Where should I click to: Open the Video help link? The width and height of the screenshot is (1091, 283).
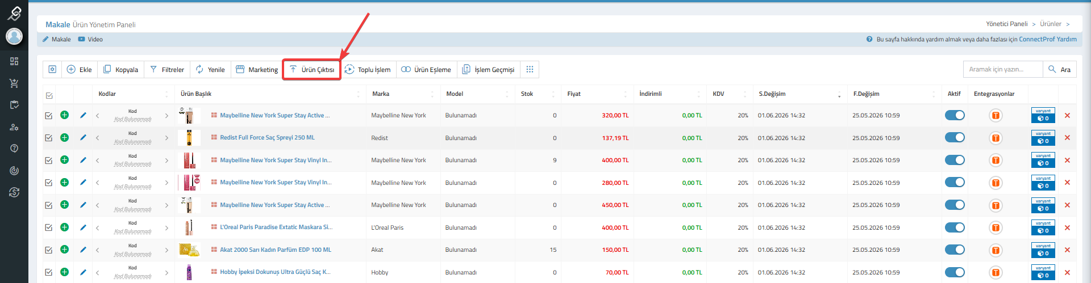(x=90, y=39)
